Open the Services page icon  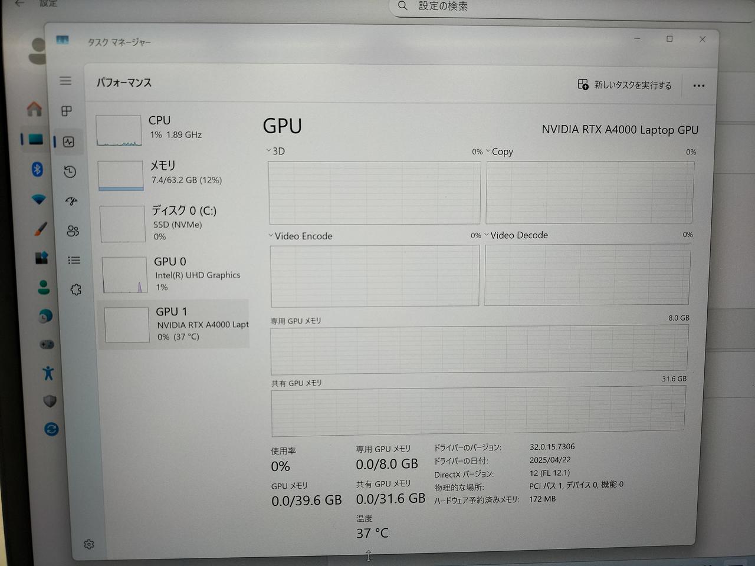[75, 289]
